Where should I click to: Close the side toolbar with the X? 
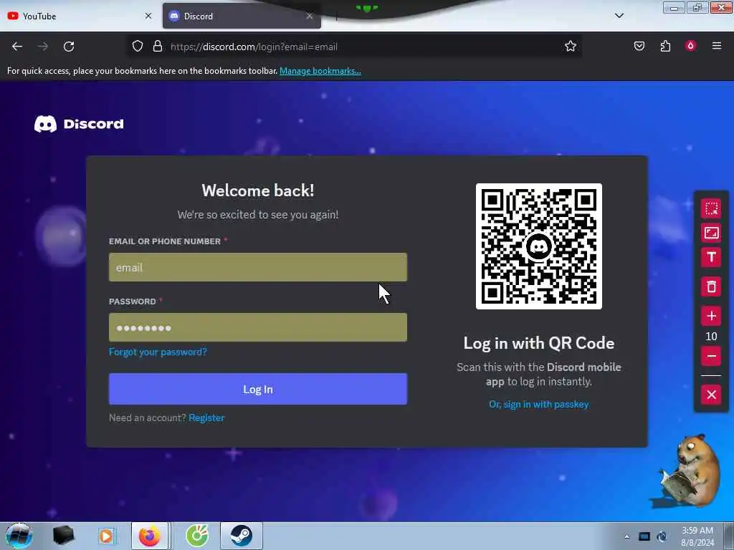point(711,395)
